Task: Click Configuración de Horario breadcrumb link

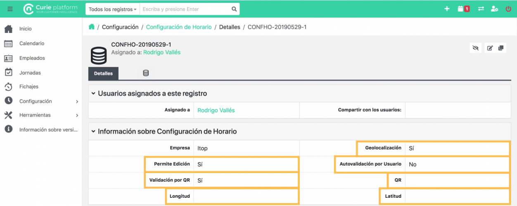Action: (179, 27)
